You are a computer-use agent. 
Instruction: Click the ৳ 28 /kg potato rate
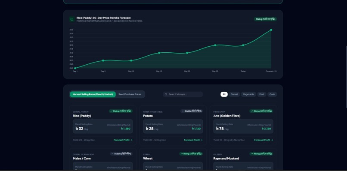[152, 129]
